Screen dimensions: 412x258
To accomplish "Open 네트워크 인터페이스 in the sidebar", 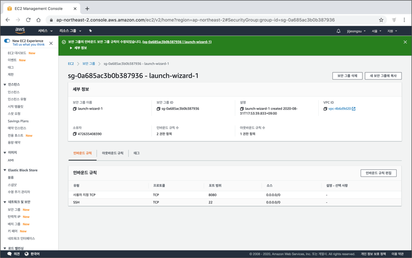I will click(x=21, y=238).
